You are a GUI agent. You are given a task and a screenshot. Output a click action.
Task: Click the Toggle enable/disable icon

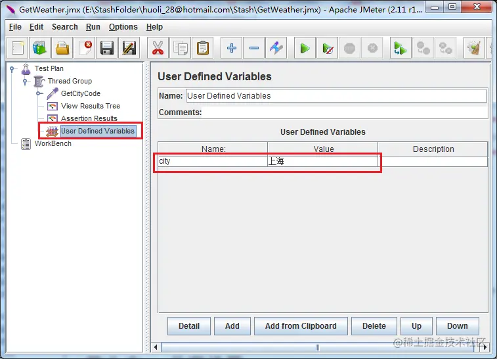click(276, 48)
